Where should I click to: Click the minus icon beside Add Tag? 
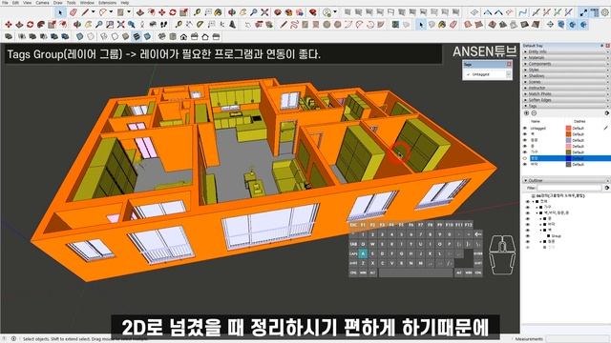point(534,113)
